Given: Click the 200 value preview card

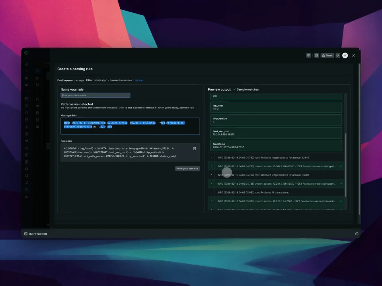Looking at the screenshot, I should [x=276, y=97].
